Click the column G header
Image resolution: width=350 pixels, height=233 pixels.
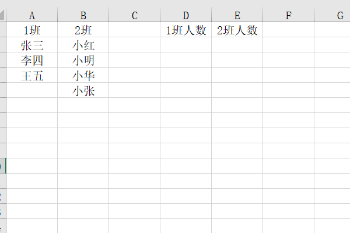[337, 16]
